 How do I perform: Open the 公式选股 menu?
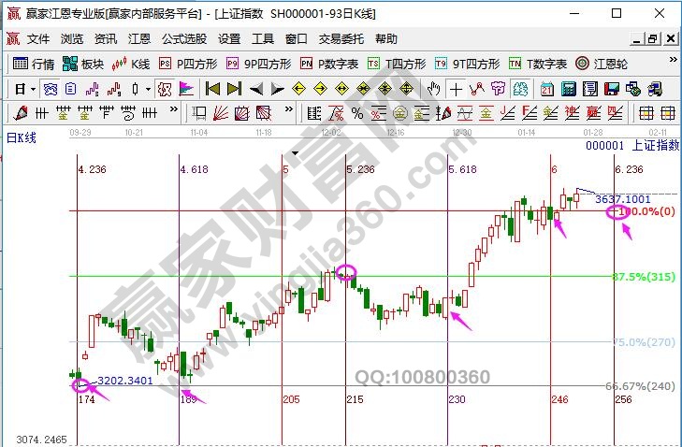click(184, 39)
